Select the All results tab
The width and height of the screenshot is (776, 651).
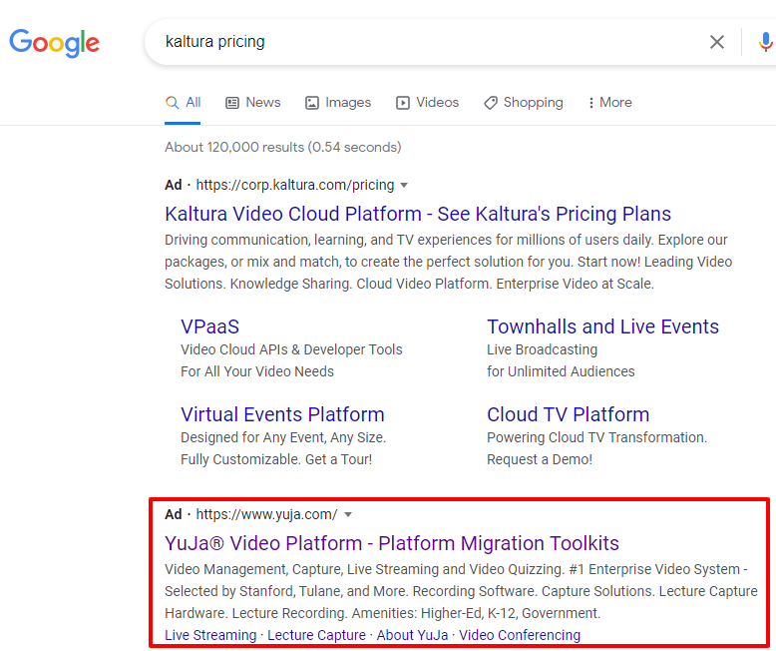click(x=183, y=103)
